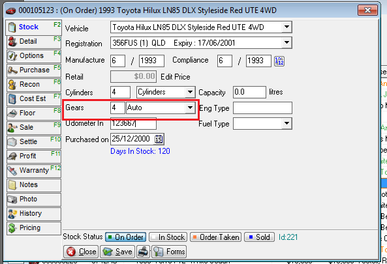Open the Pricing tab
The image size is (387, 264).
coord(33,228)
